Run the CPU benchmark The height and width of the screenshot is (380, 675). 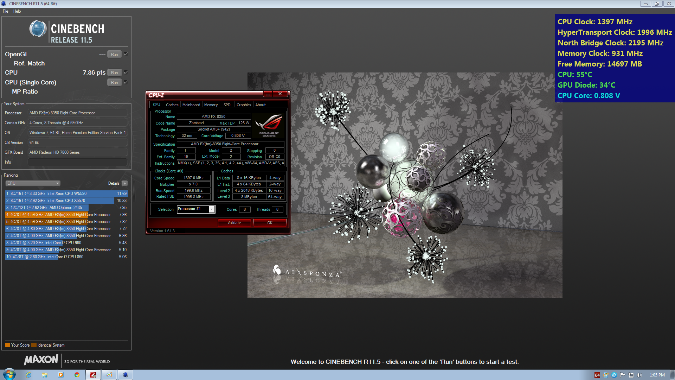click(x=115, y=73)
